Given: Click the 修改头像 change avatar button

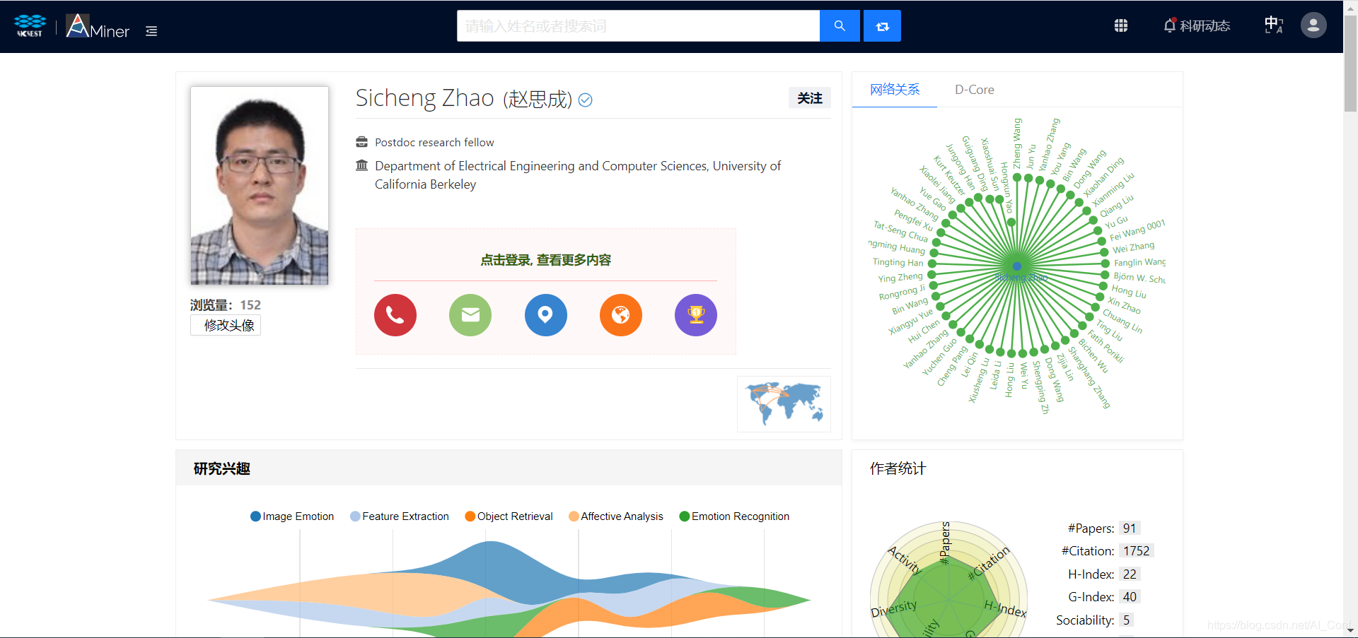Looking at the screenshot, I should click(226, 326).
